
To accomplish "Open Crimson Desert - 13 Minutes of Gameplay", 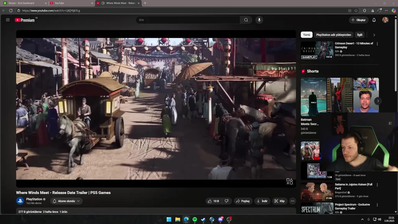I will point(354,45).
